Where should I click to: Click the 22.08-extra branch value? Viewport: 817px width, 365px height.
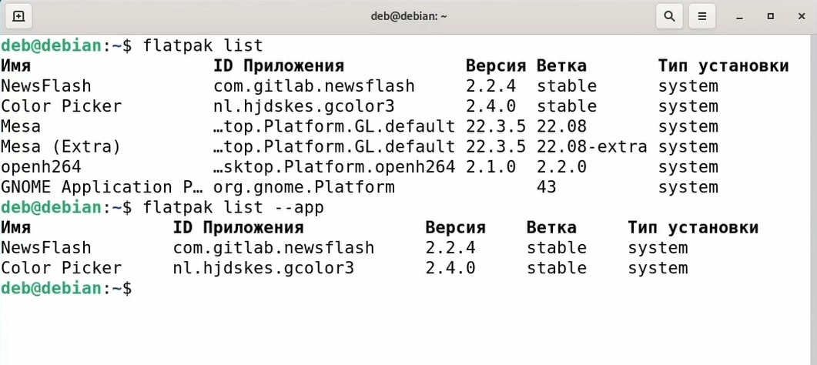click(x=592, y=147)
